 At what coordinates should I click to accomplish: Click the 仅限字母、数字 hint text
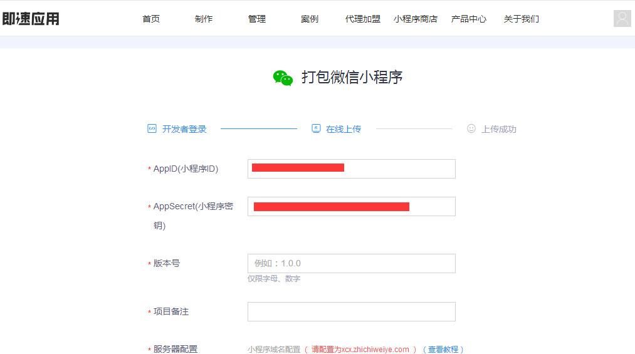(x=274, y=279)
